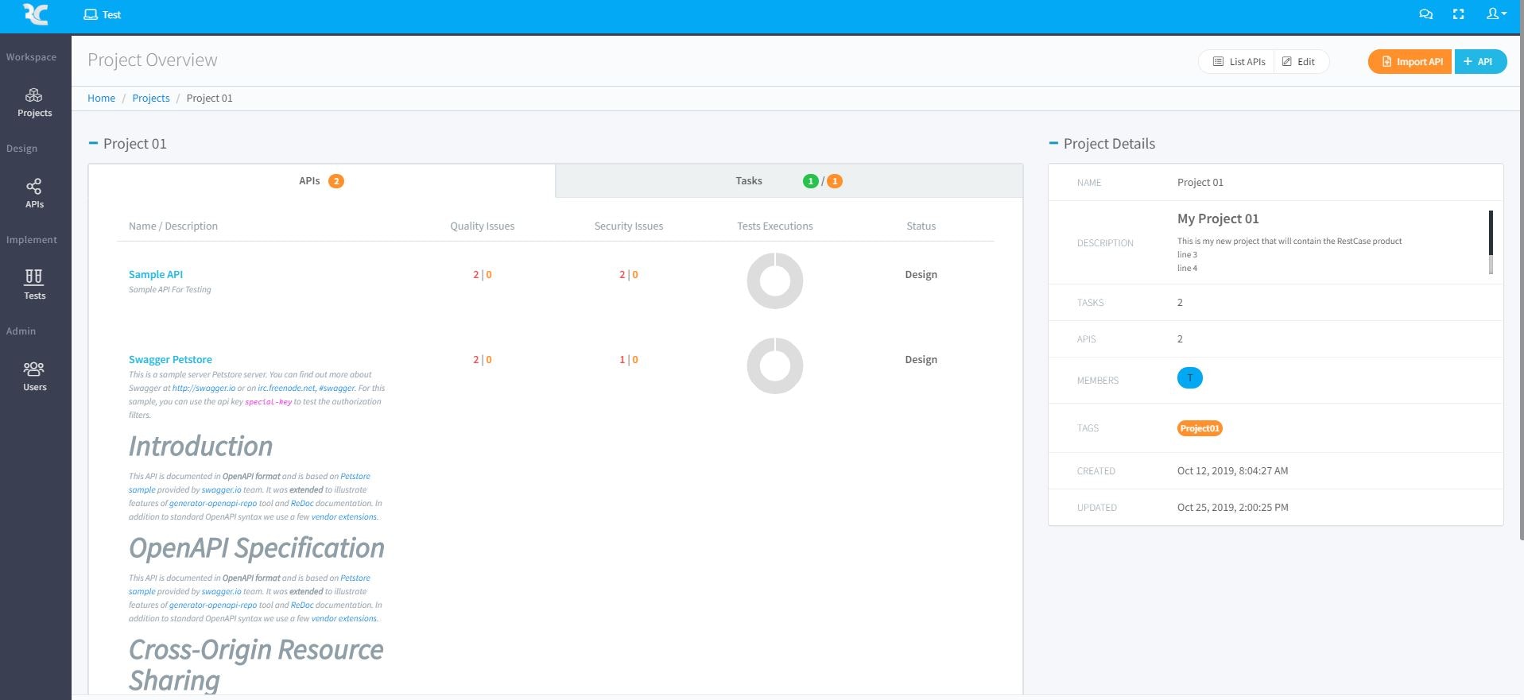Screen dimensions: 1524x700
Task: Open the http://swagger.io link
Action: [204, 388]
